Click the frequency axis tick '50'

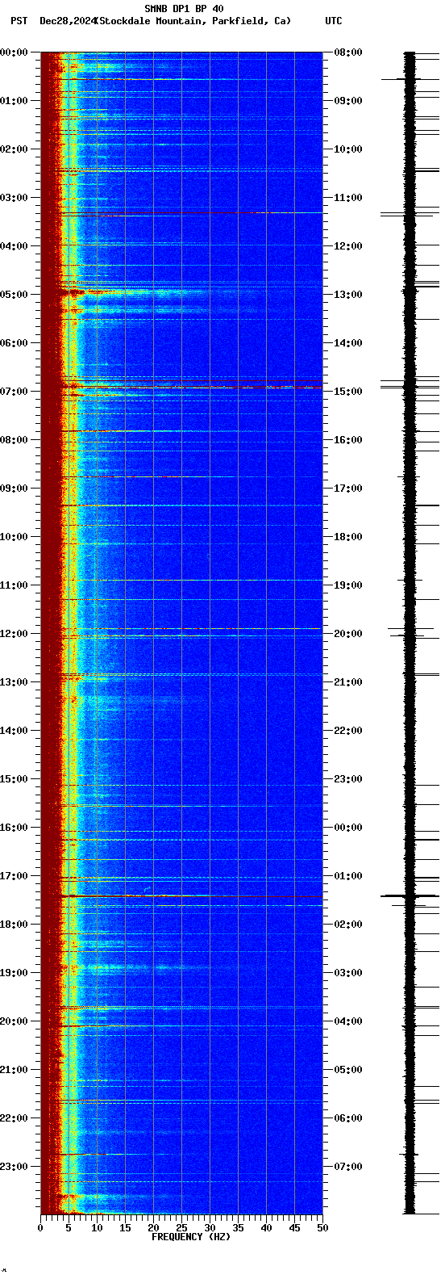[x=322, y=1228]
